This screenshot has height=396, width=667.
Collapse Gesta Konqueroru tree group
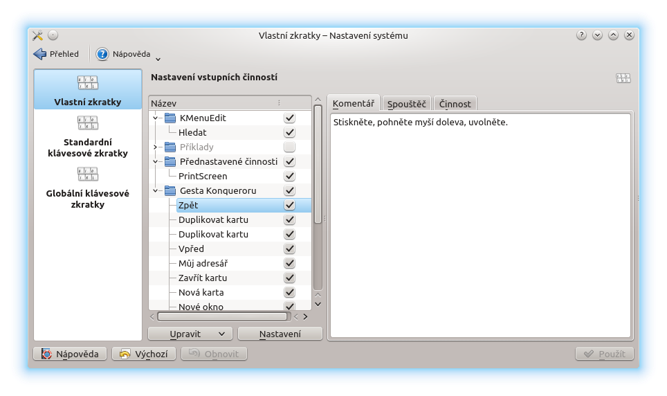(155, 190)
